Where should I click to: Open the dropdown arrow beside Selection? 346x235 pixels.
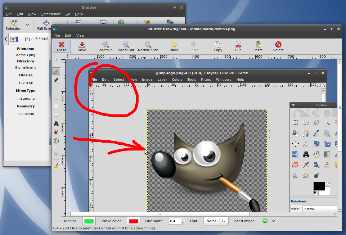tap(27, 25)
